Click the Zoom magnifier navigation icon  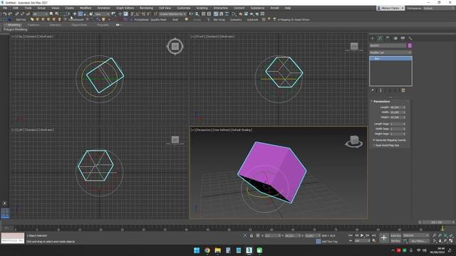[x=435, y=235]
